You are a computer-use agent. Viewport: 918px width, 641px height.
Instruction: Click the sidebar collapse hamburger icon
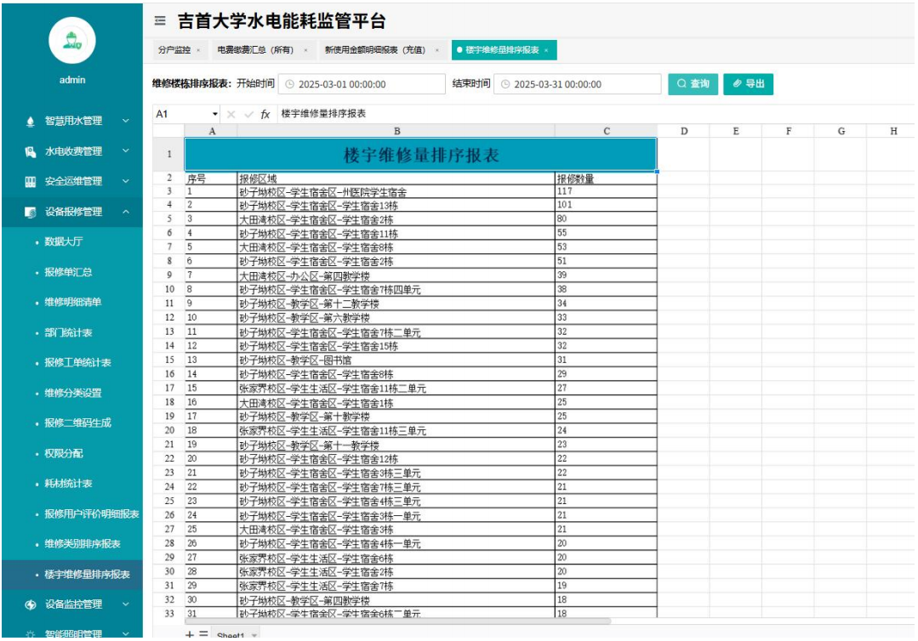coord(160,21)
